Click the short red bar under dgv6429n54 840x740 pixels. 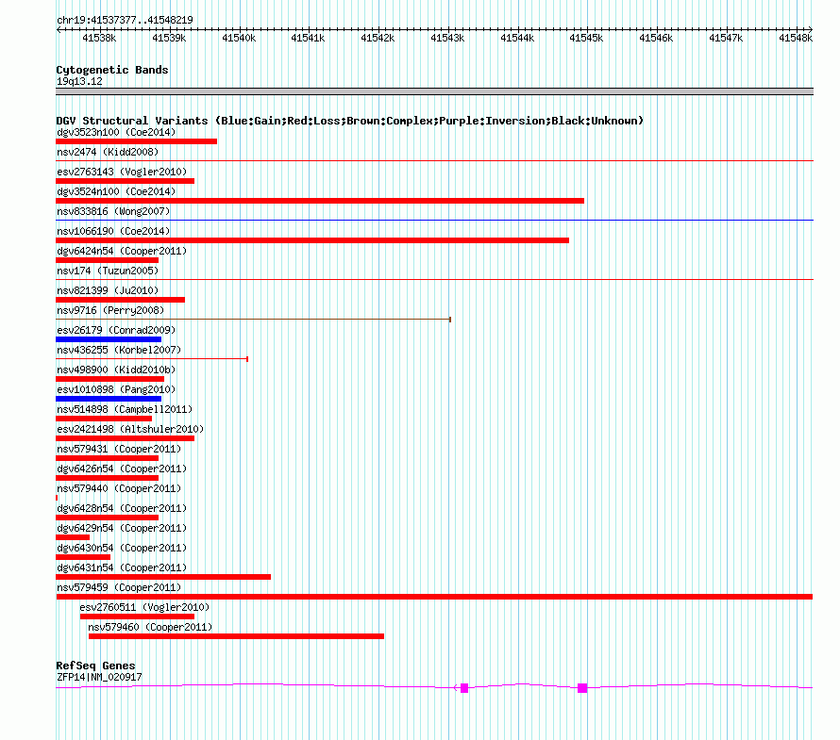click(73, 537)
